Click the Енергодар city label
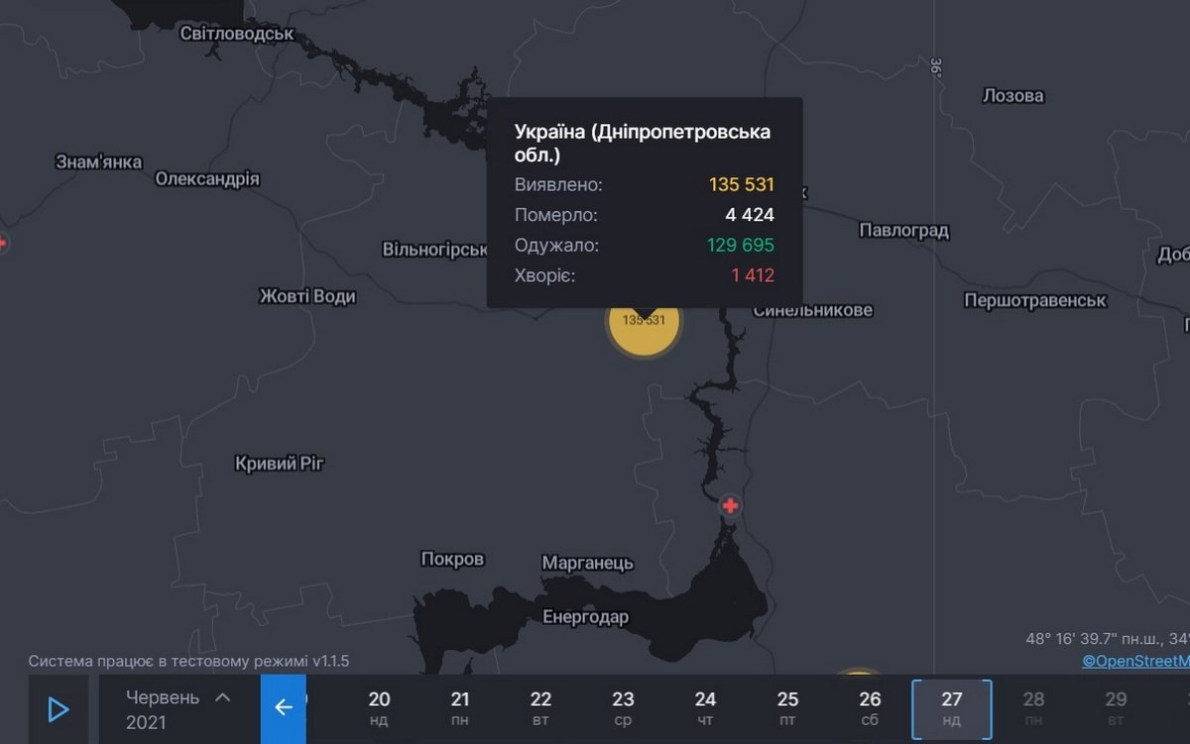This screenshot has height=744, width=1190. [x=585, y=617]
